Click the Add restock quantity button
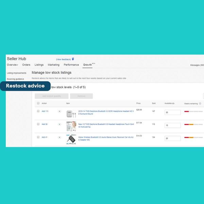Viewport: 204px width, 204px height. click(x=52, y=96)
